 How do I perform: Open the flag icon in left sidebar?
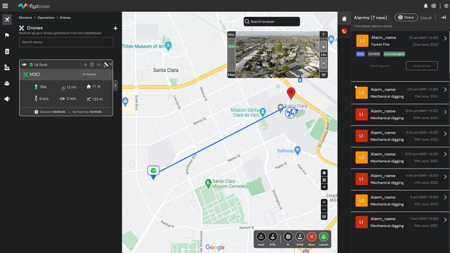coord(7,36)
